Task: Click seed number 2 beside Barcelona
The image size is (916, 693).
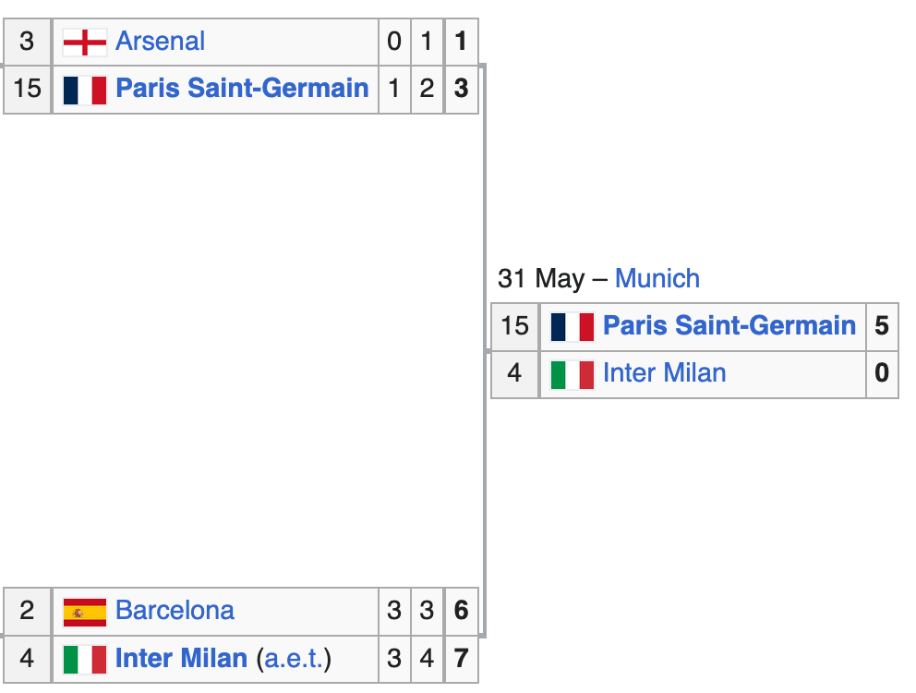Action: (27, 611)
